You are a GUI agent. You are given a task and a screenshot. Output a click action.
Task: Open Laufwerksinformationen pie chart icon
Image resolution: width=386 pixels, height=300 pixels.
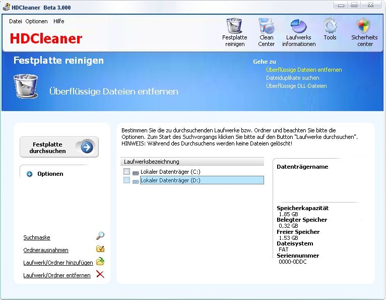[299, 26]
